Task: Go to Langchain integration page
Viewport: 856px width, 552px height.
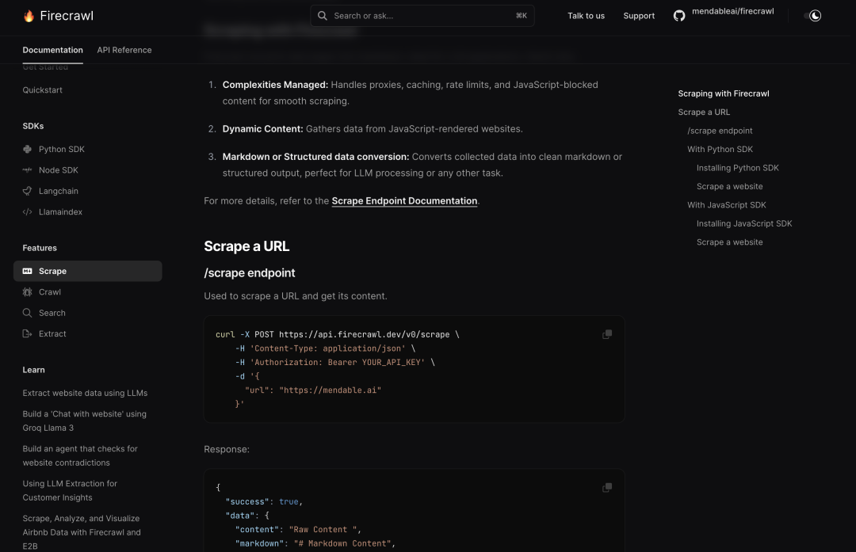Action: click(x=58, y=191)
